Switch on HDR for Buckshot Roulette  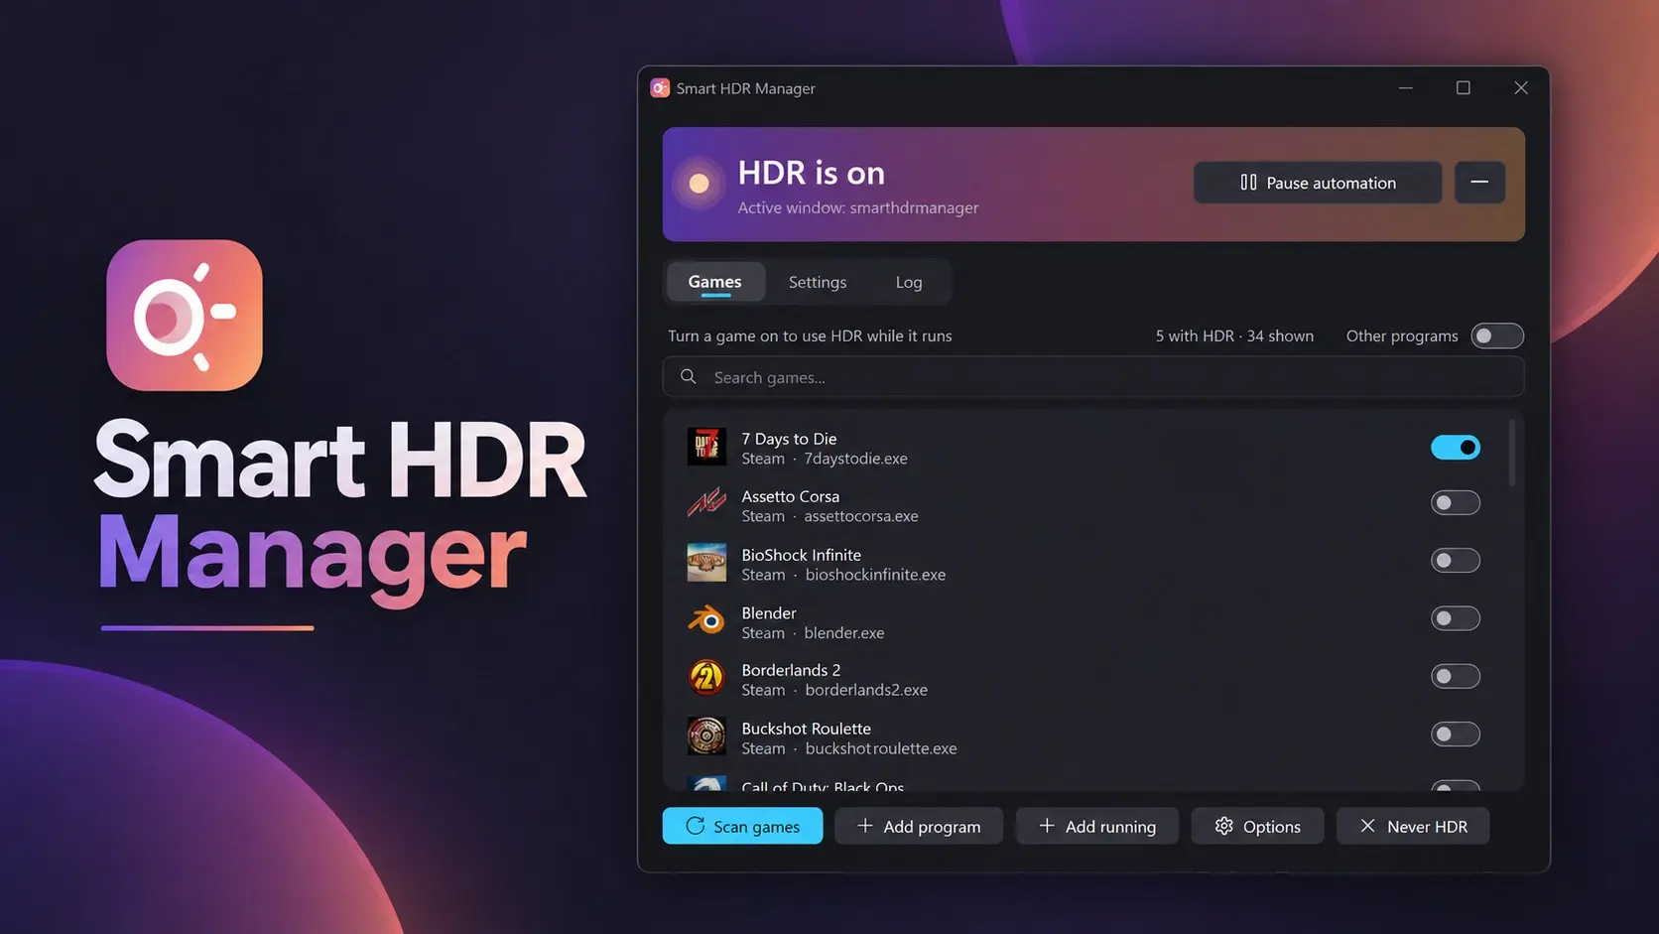(1455, 734)
